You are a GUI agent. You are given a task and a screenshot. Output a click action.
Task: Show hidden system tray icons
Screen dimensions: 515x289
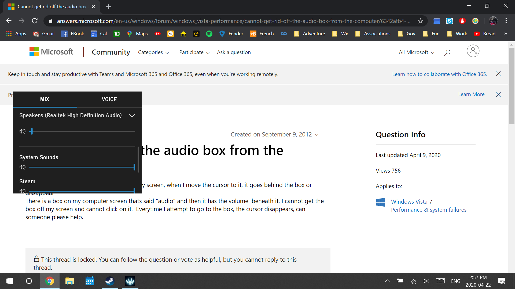coord(387,281)
